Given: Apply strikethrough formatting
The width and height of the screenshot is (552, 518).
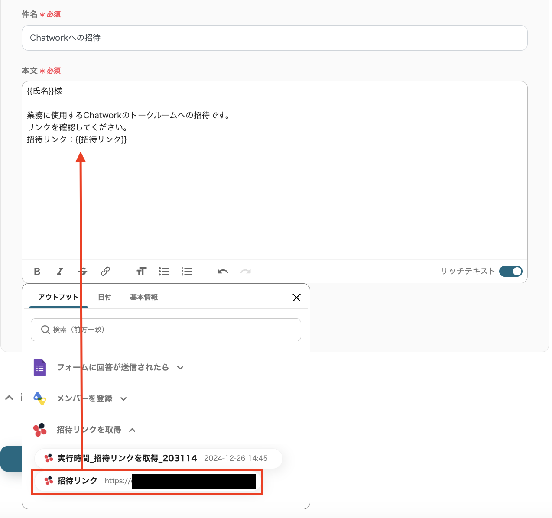Looking at the screenshot, I should tap(82, 272).
